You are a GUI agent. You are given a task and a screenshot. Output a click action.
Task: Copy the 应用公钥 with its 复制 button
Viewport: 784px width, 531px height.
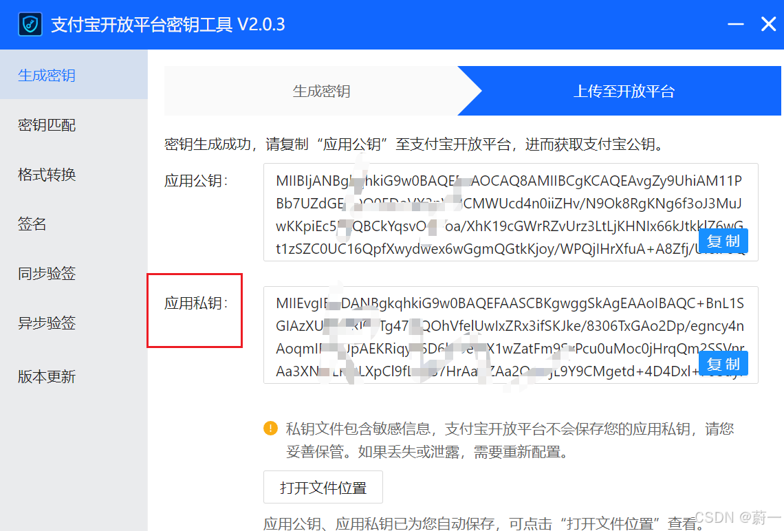(x=723, y=241)
